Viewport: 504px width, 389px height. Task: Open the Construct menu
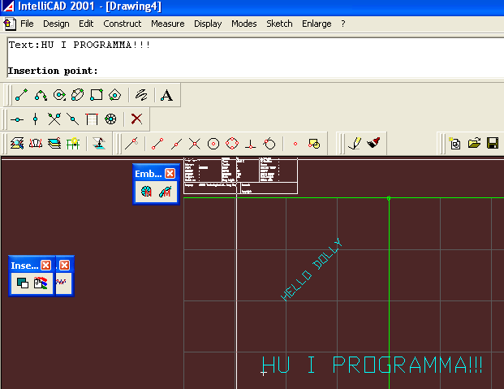[122, 24]
